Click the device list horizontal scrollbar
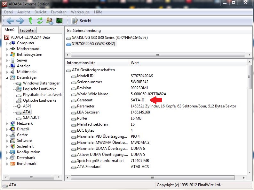Image resolution: width=254 pixels, height=190 pixels. coord(158,55)
